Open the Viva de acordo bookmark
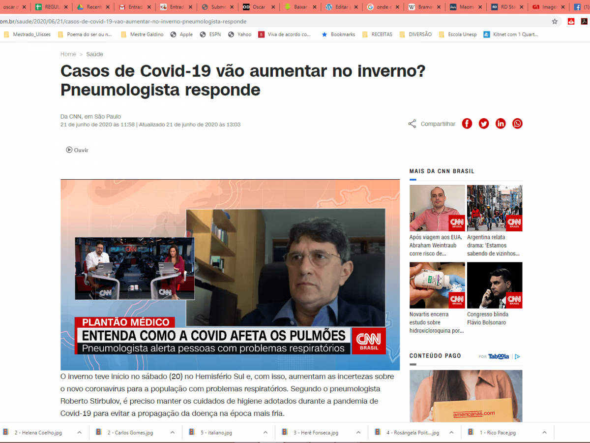 coord(285,34)
